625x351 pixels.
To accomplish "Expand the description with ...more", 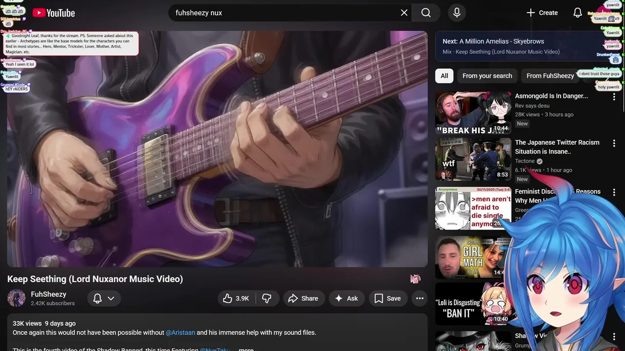I will (246, 349).
